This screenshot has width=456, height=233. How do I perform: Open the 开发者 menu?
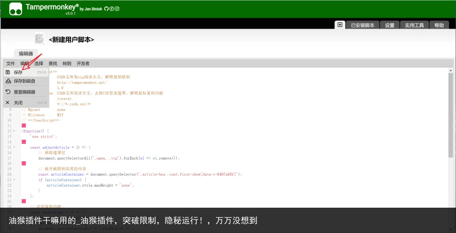(x=83, y=63)
